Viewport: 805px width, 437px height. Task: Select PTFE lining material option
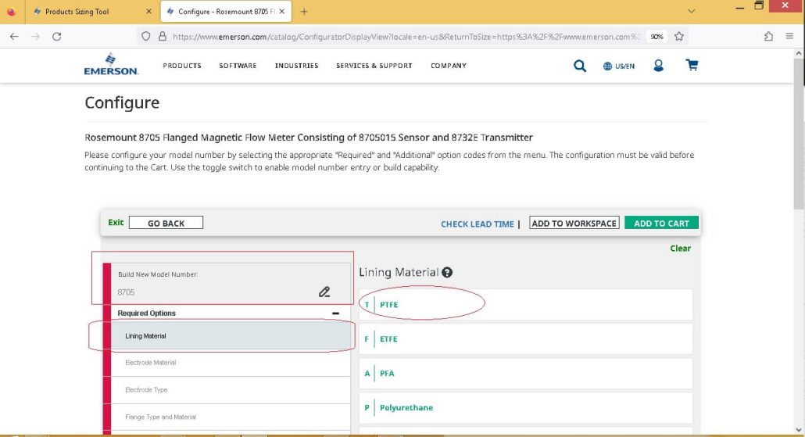pos(526,305)
